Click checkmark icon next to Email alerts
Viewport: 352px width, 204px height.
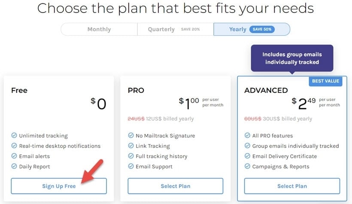coord(14,156)
